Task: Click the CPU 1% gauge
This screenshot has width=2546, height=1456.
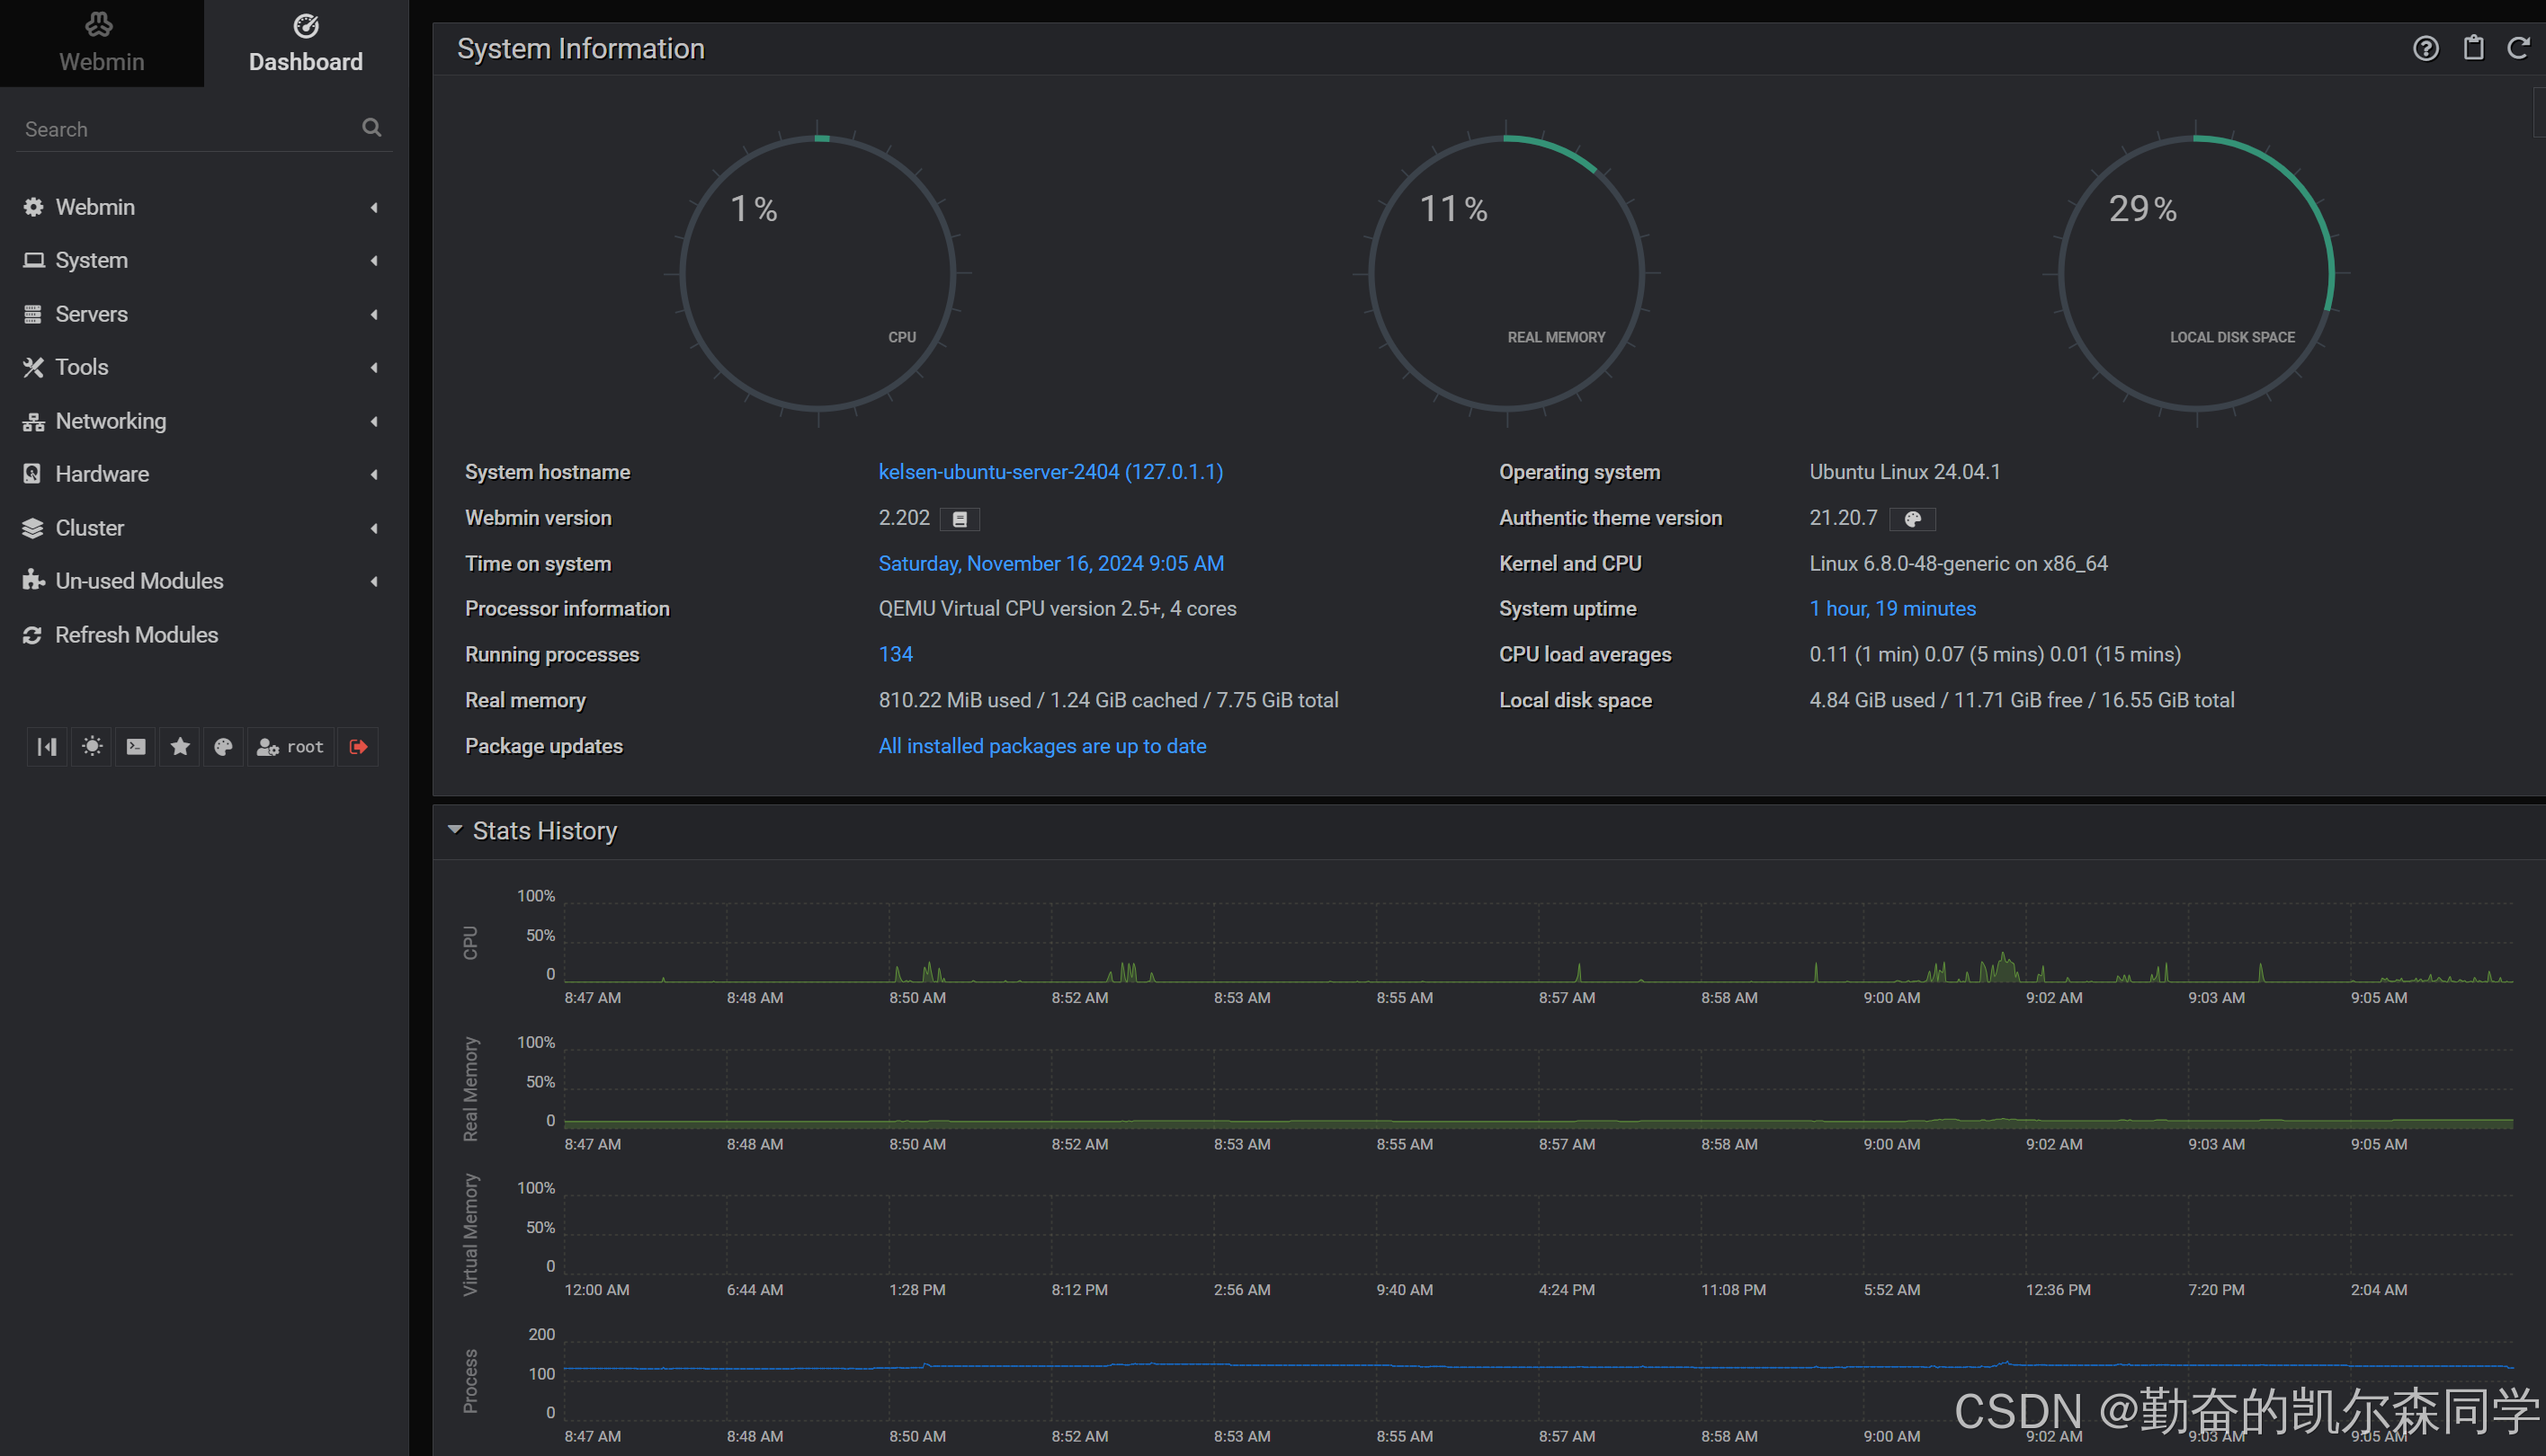Action: click(818, 273)
